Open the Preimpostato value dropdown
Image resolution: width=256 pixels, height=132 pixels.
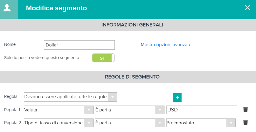point(201,123)
